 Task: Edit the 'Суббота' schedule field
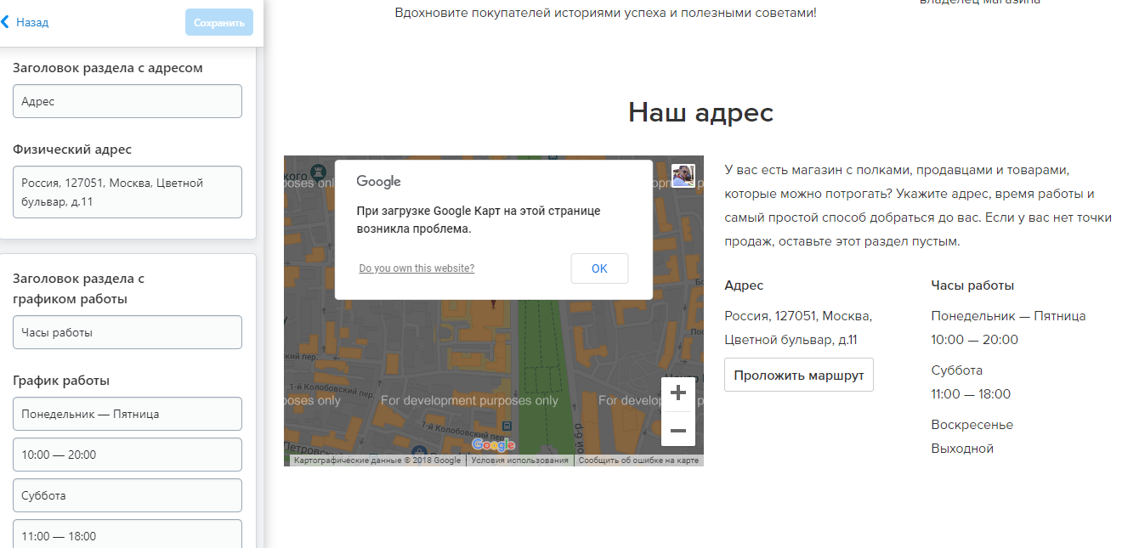tap(127, 495)
